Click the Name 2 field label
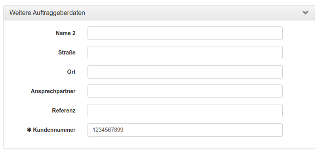Viewport: 318px width, 152px height. click(x=65, y=33)
